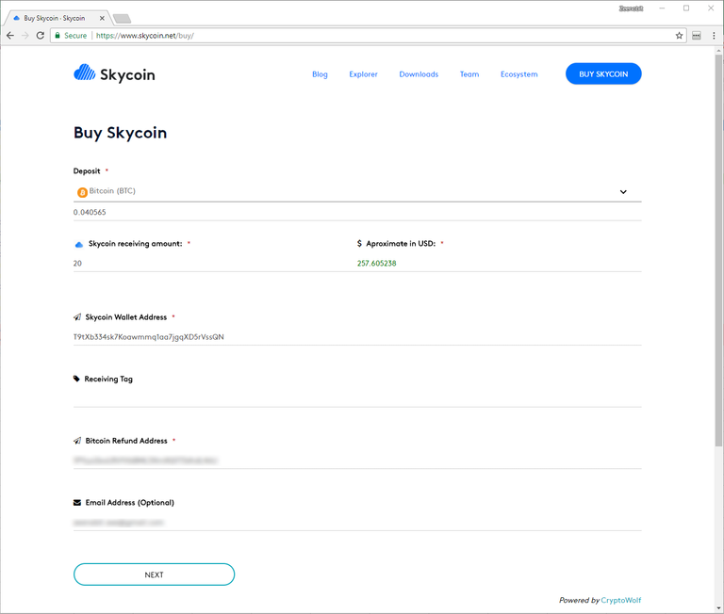Click the Deposit field label

click(87, 171)
